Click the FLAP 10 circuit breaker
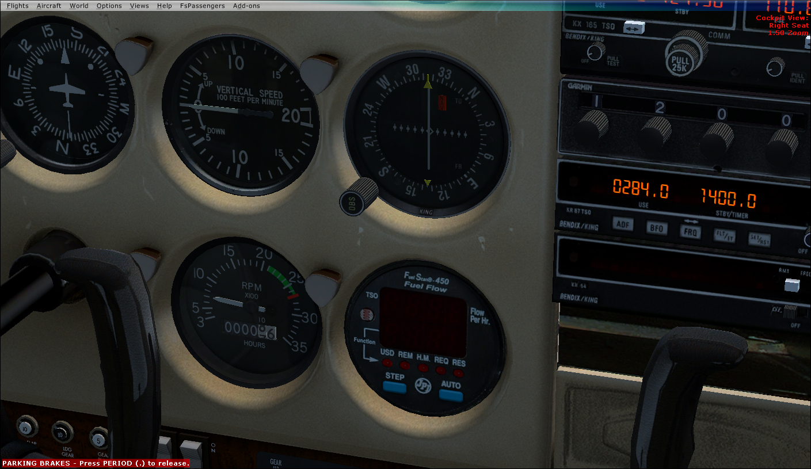Viewport: 811px width, 469px height. pyautogui.click(x=26, y=428)
